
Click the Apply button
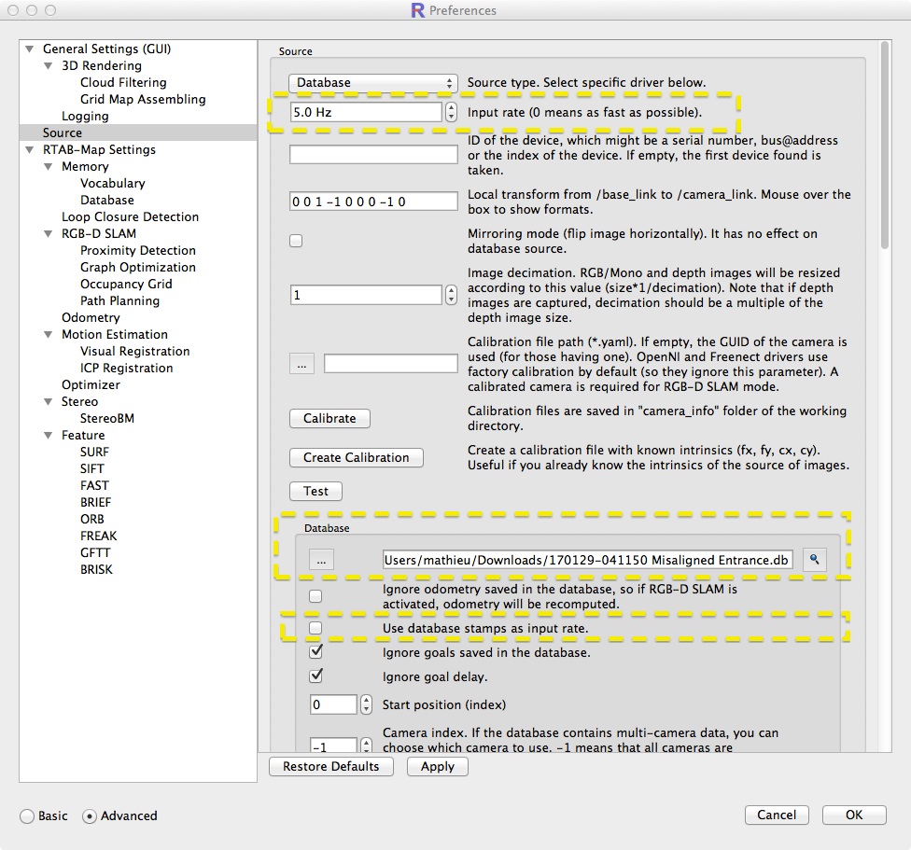pyautogui.click(x=437, y=766)
